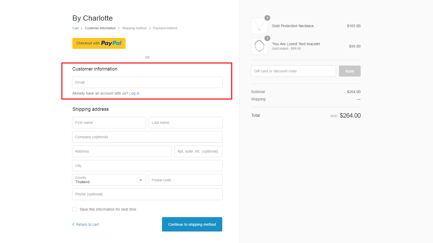Click the Return to cart link

87,224
